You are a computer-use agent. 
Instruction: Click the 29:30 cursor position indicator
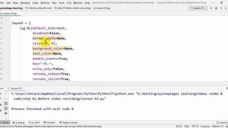(x=179, y=126)
